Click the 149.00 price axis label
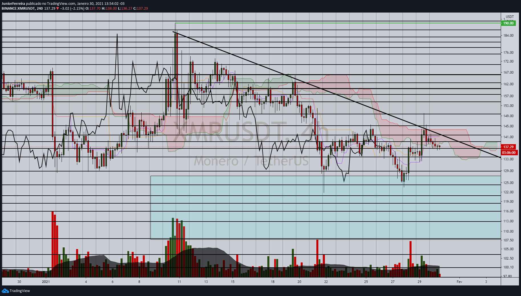Image resolution: width=521 pixels, height=296 pixels. click(508, 116)
